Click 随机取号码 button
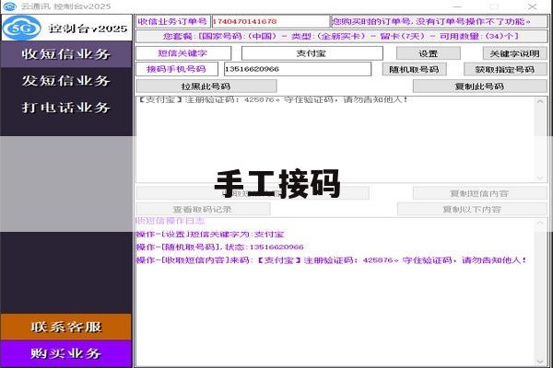Screen dimensions: 553x368 click(x=415, y=69)
